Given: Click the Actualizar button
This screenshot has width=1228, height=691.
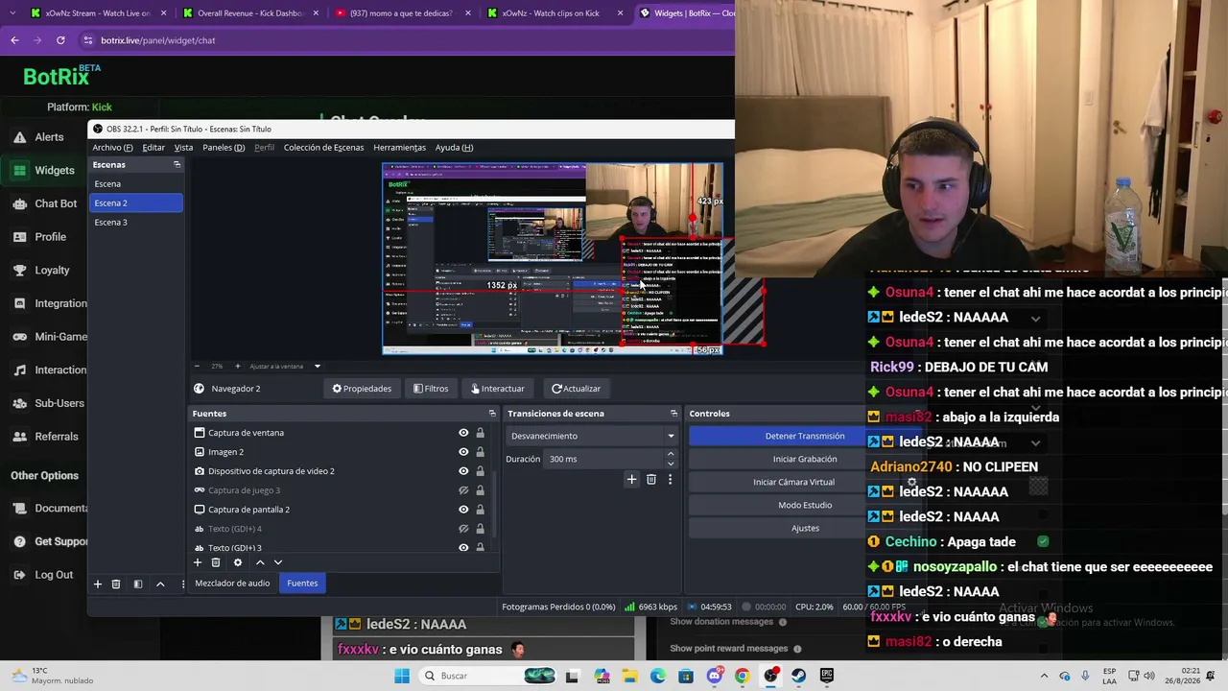Looking at the screenshot, I should [x=576, y=389].
